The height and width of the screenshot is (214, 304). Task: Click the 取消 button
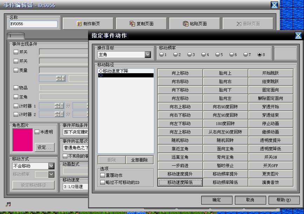250,200
